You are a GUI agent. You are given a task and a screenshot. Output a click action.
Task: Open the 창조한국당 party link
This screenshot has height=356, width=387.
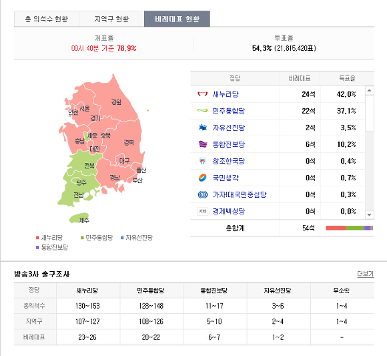[229, 161]
